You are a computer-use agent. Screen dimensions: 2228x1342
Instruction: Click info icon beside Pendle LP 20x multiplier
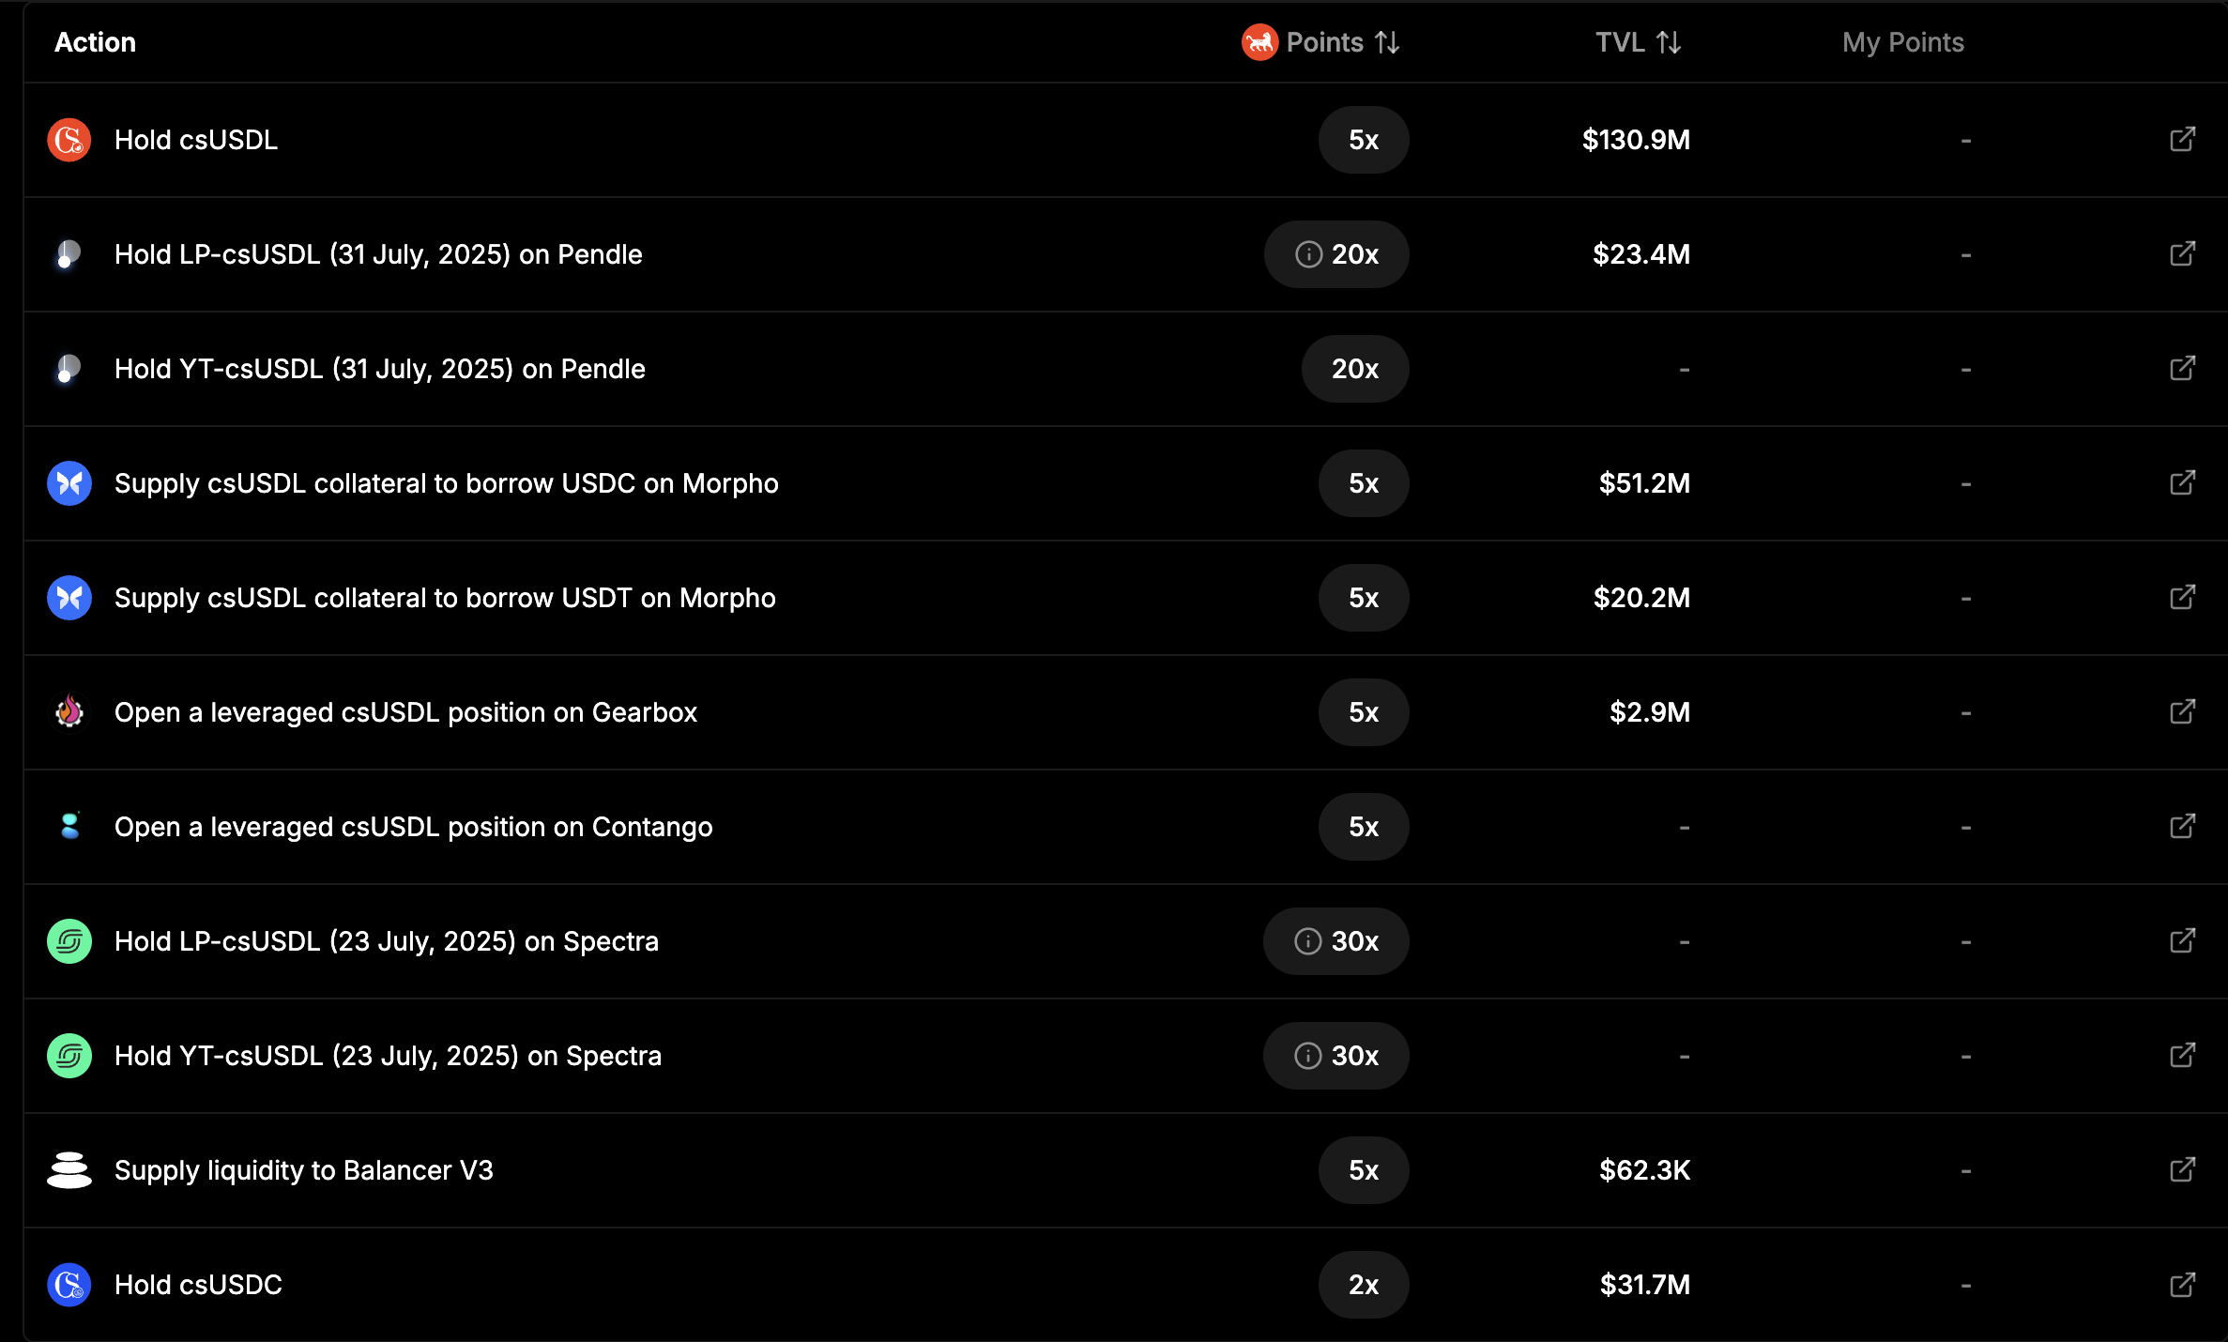point(1308,254)
